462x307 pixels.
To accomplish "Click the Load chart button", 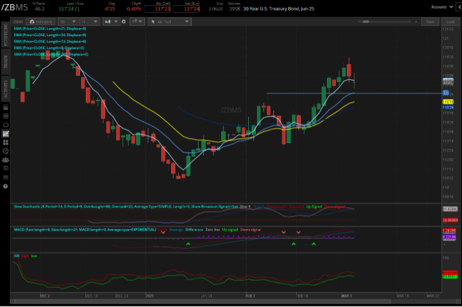I will pyautogui.click(x=450, y=22).
